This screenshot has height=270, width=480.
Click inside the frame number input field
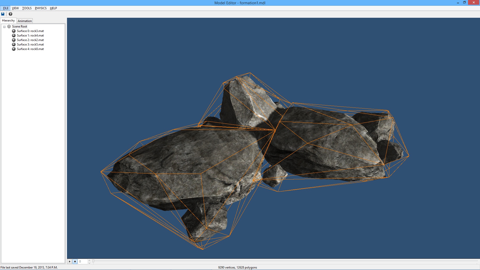[x=82, y=261]
